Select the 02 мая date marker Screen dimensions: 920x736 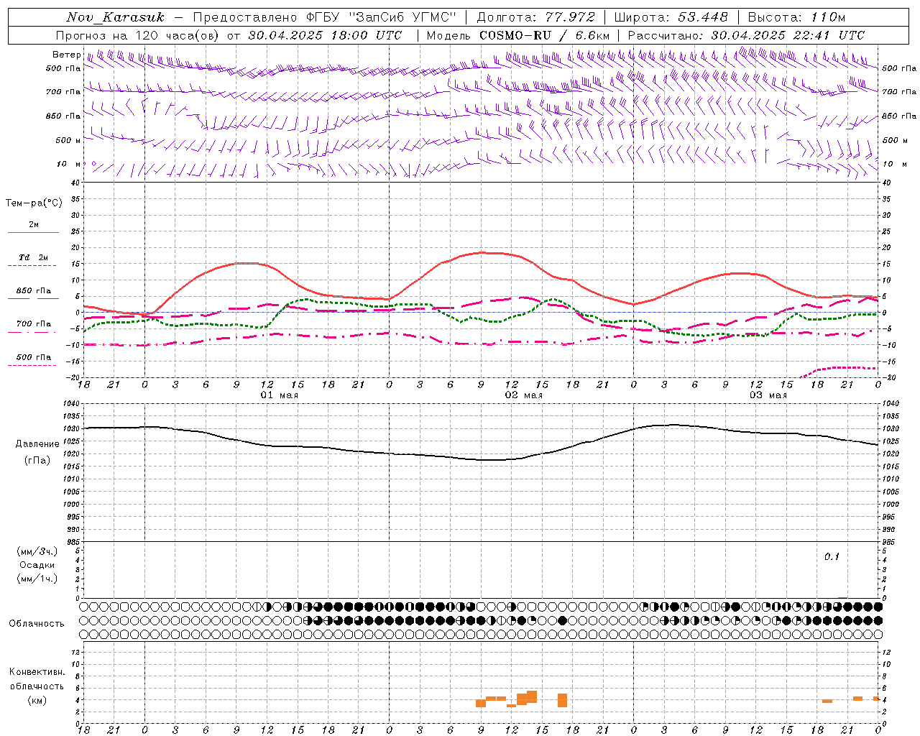pyautogui.click(x=523, y=395)
